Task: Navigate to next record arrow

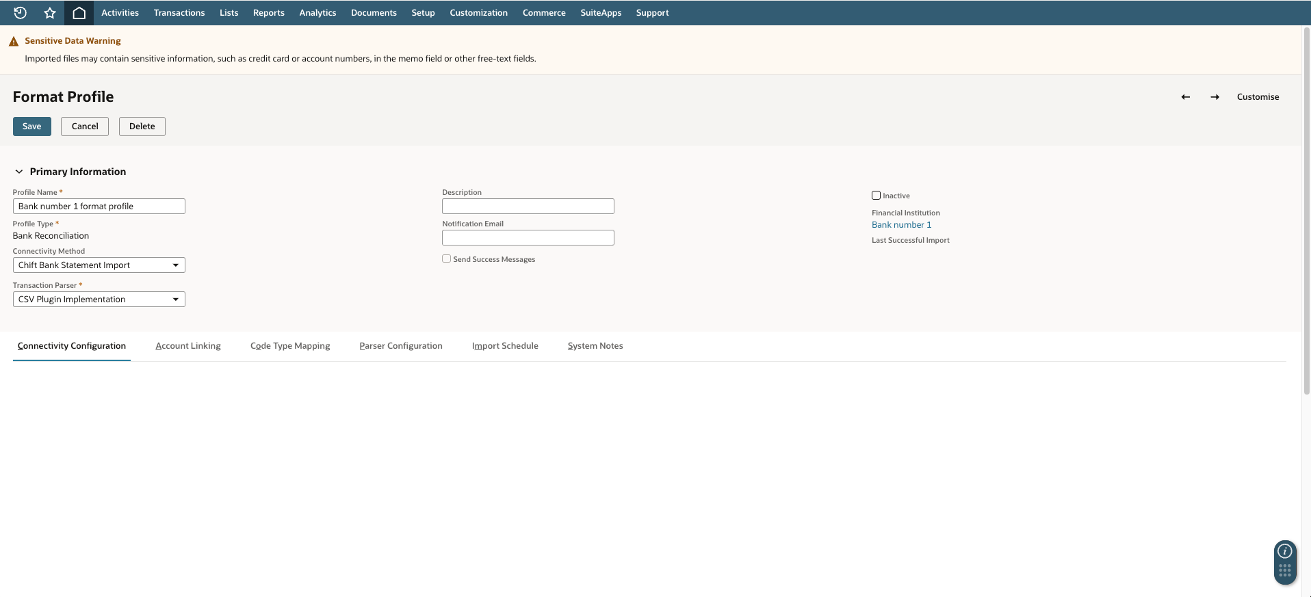Action: 1215,97
